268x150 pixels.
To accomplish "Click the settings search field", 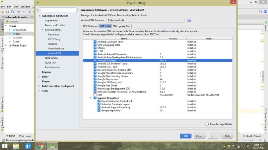I will 57,10.
